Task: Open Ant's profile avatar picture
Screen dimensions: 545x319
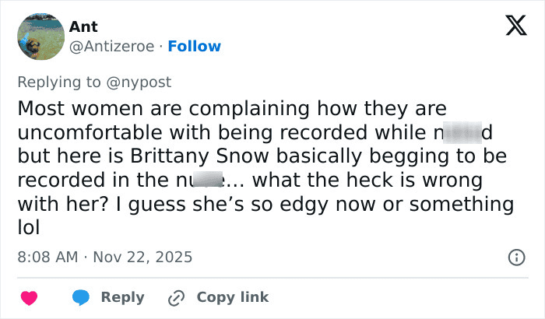Action: coord(40,37)
